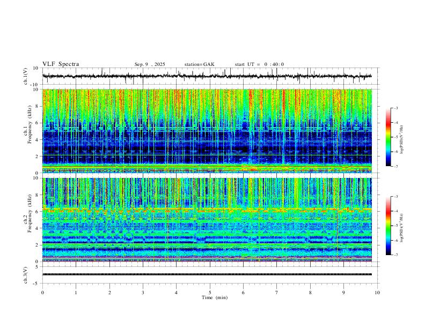425x328 pixels.
Task: Click time axis tick label "0"
Action: 42,293
